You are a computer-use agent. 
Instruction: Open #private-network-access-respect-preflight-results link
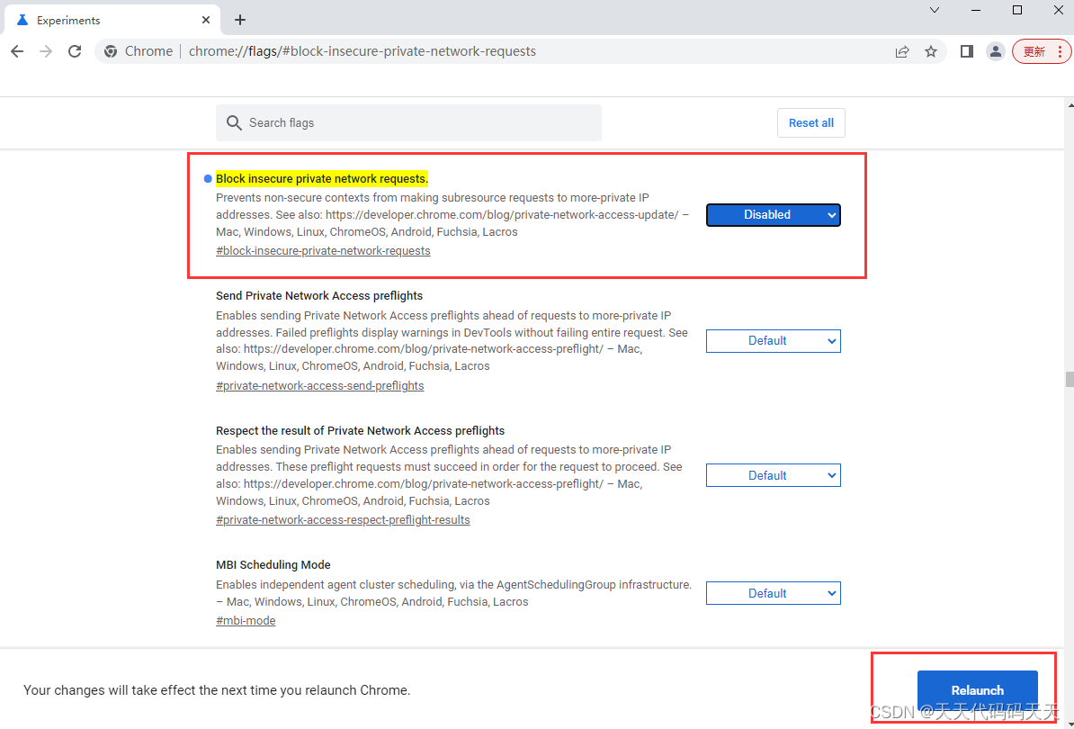click(x=343, y=520)
